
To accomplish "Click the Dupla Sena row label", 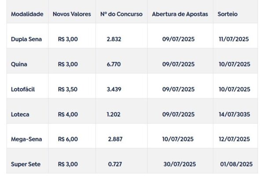I will point(26,39).
